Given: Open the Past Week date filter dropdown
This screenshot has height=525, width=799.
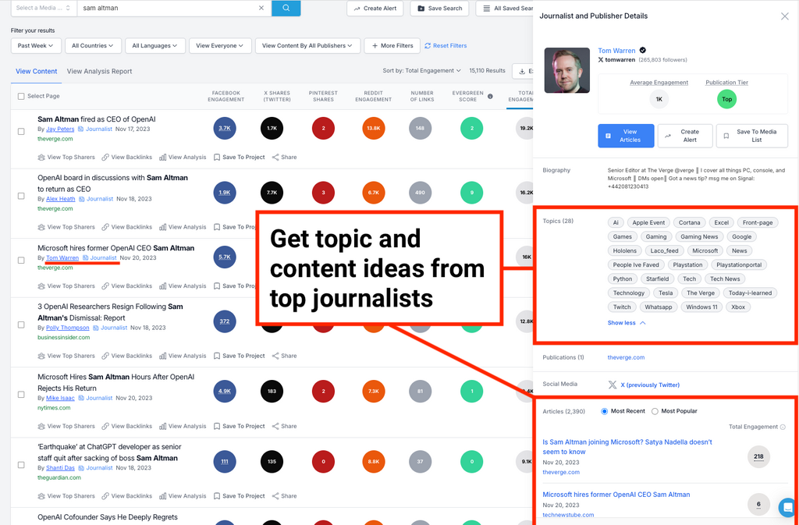Looking at the screenshot, I should 36,46.
